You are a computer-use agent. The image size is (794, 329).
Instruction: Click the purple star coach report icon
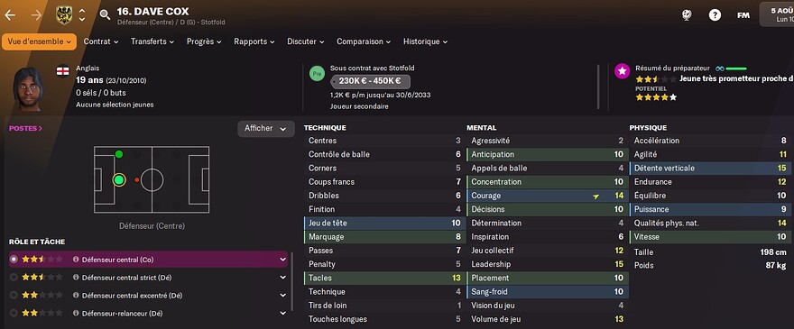click(x=622, y=71)
